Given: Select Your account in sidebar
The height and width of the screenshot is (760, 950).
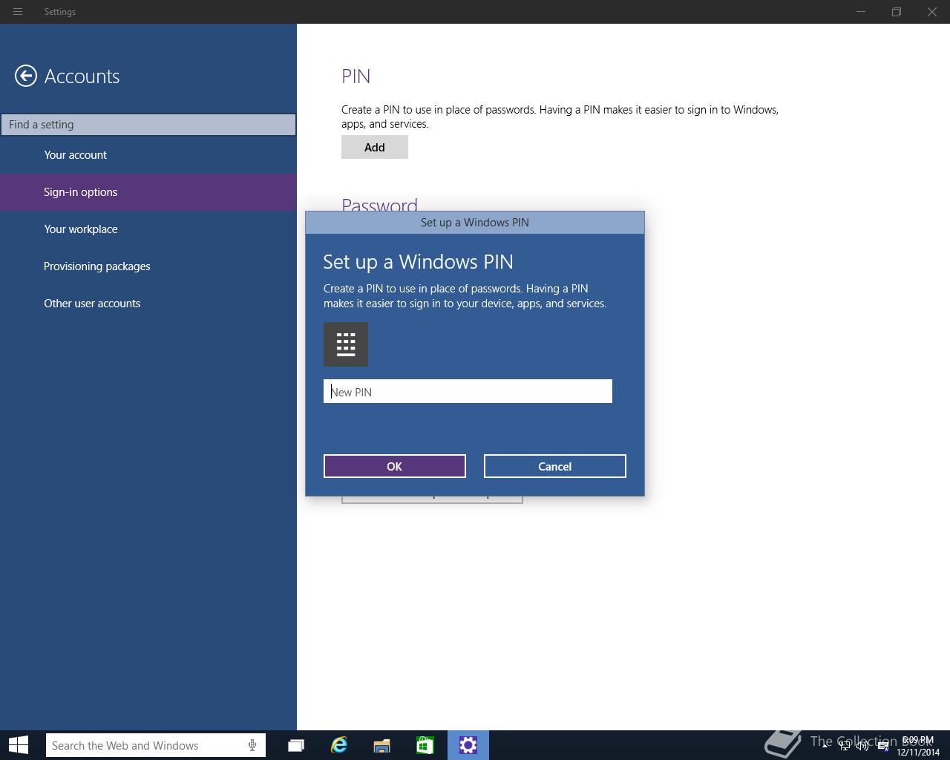Looking at the screenshot, I should [148, 155].
